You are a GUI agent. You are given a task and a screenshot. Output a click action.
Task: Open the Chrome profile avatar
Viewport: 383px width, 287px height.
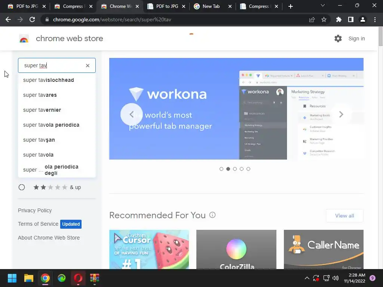pos(363,19)
